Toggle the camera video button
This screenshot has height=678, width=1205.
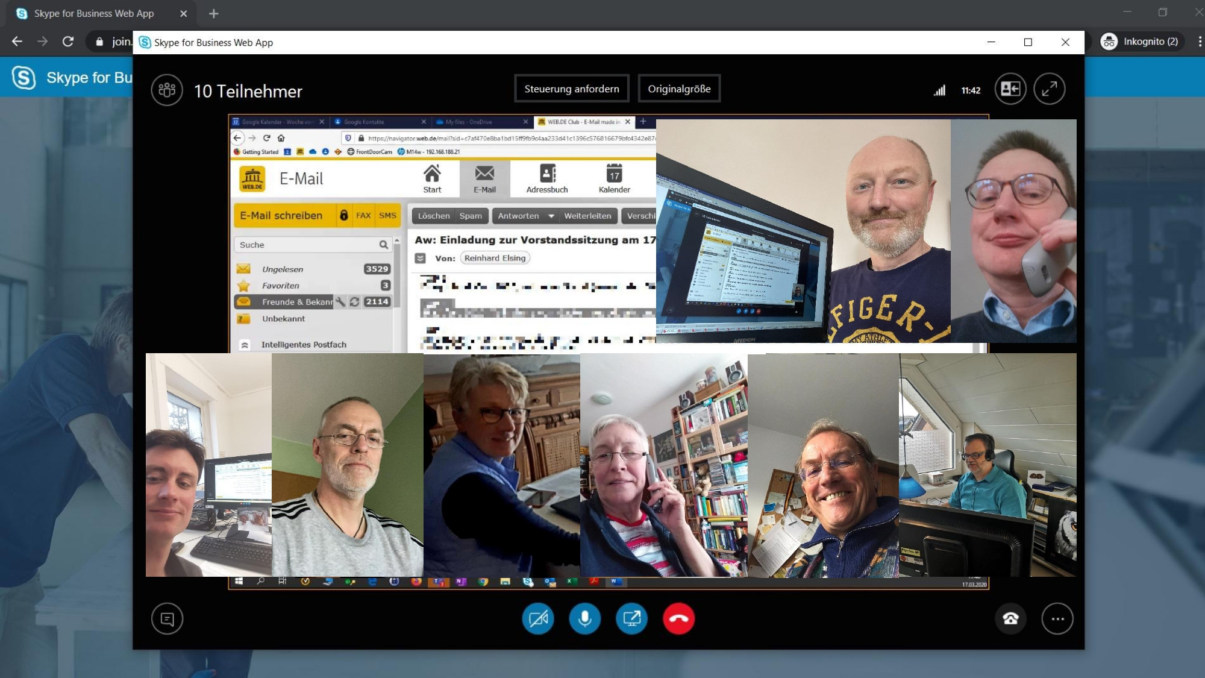click(537, 618)
